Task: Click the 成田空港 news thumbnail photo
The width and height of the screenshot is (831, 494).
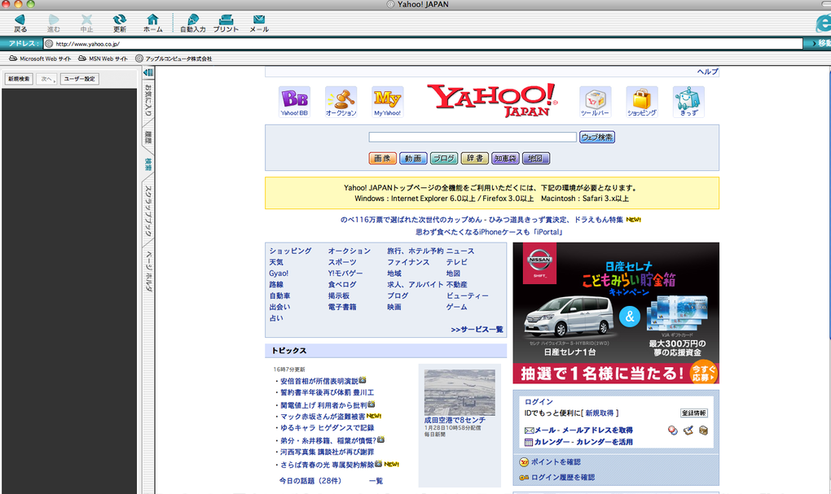Action: coord(459,392)
